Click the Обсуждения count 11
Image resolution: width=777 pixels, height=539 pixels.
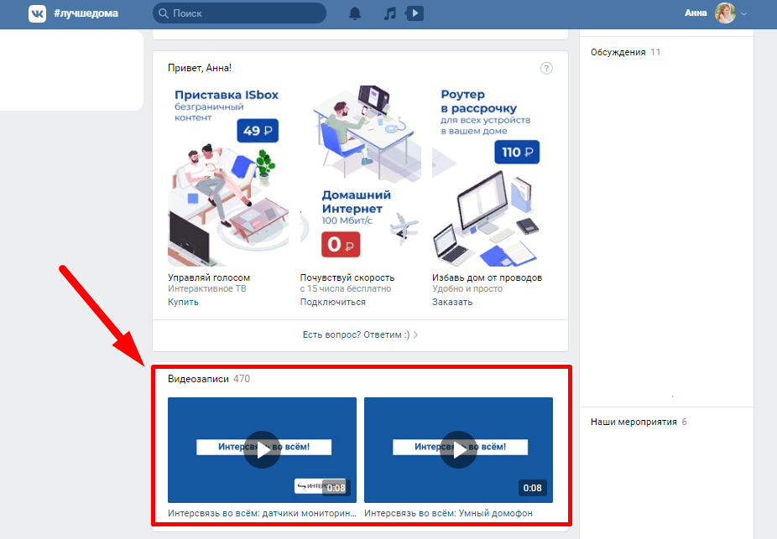[x=655, y=52]
